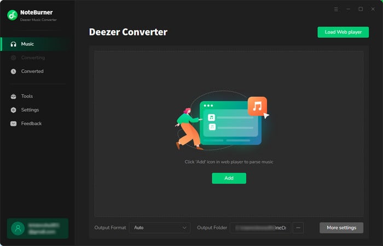Click the clock icon beside Converted
This screenshot has width=383, height=246.
click(14, 72)
